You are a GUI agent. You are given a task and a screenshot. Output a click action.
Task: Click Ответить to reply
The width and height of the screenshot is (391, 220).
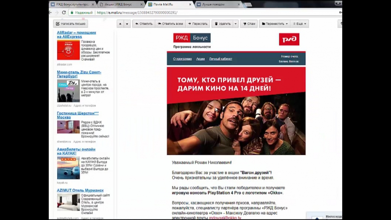(x=144, y=23)
